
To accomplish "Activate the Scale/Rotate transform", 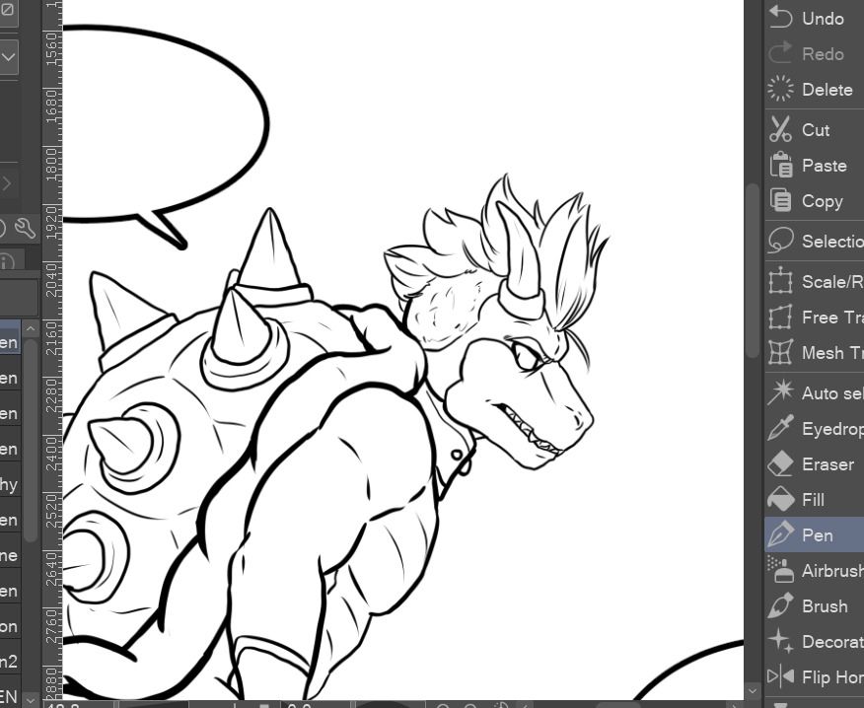I will [x=815, y=282].
